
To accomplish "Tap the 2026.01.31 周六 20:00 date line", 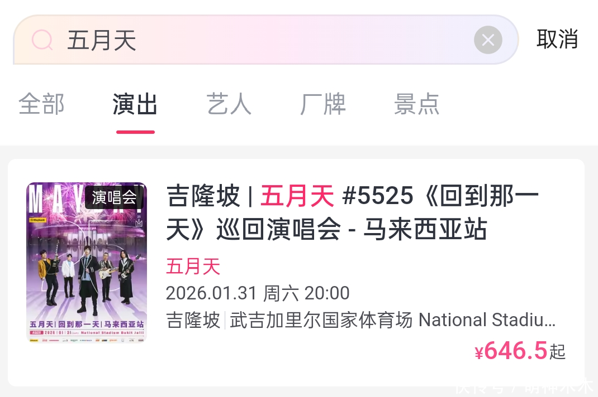I will click(x=258, y=293).
